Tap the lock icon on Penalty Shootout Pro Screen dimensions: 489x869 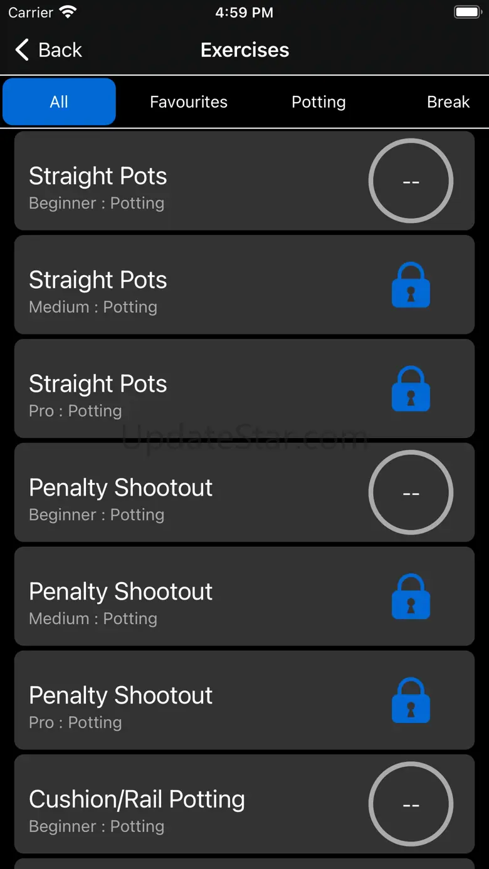[411, 700]
